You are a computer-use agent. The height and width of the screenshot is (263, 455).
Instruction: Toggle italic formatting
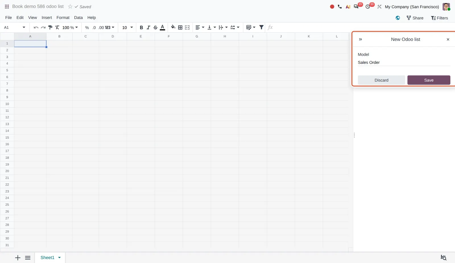tap(148, 28)
